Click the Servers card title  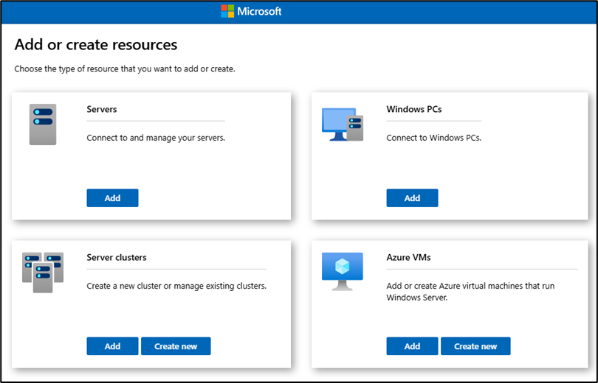102,110
